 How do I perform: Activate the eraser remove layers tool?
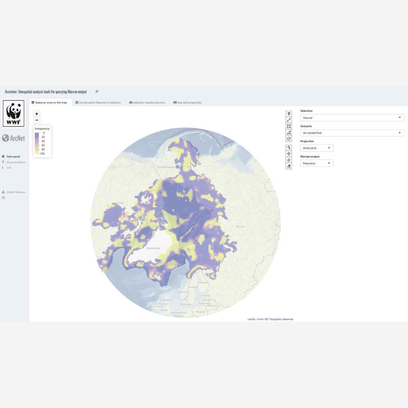click(x=289, y=166)
